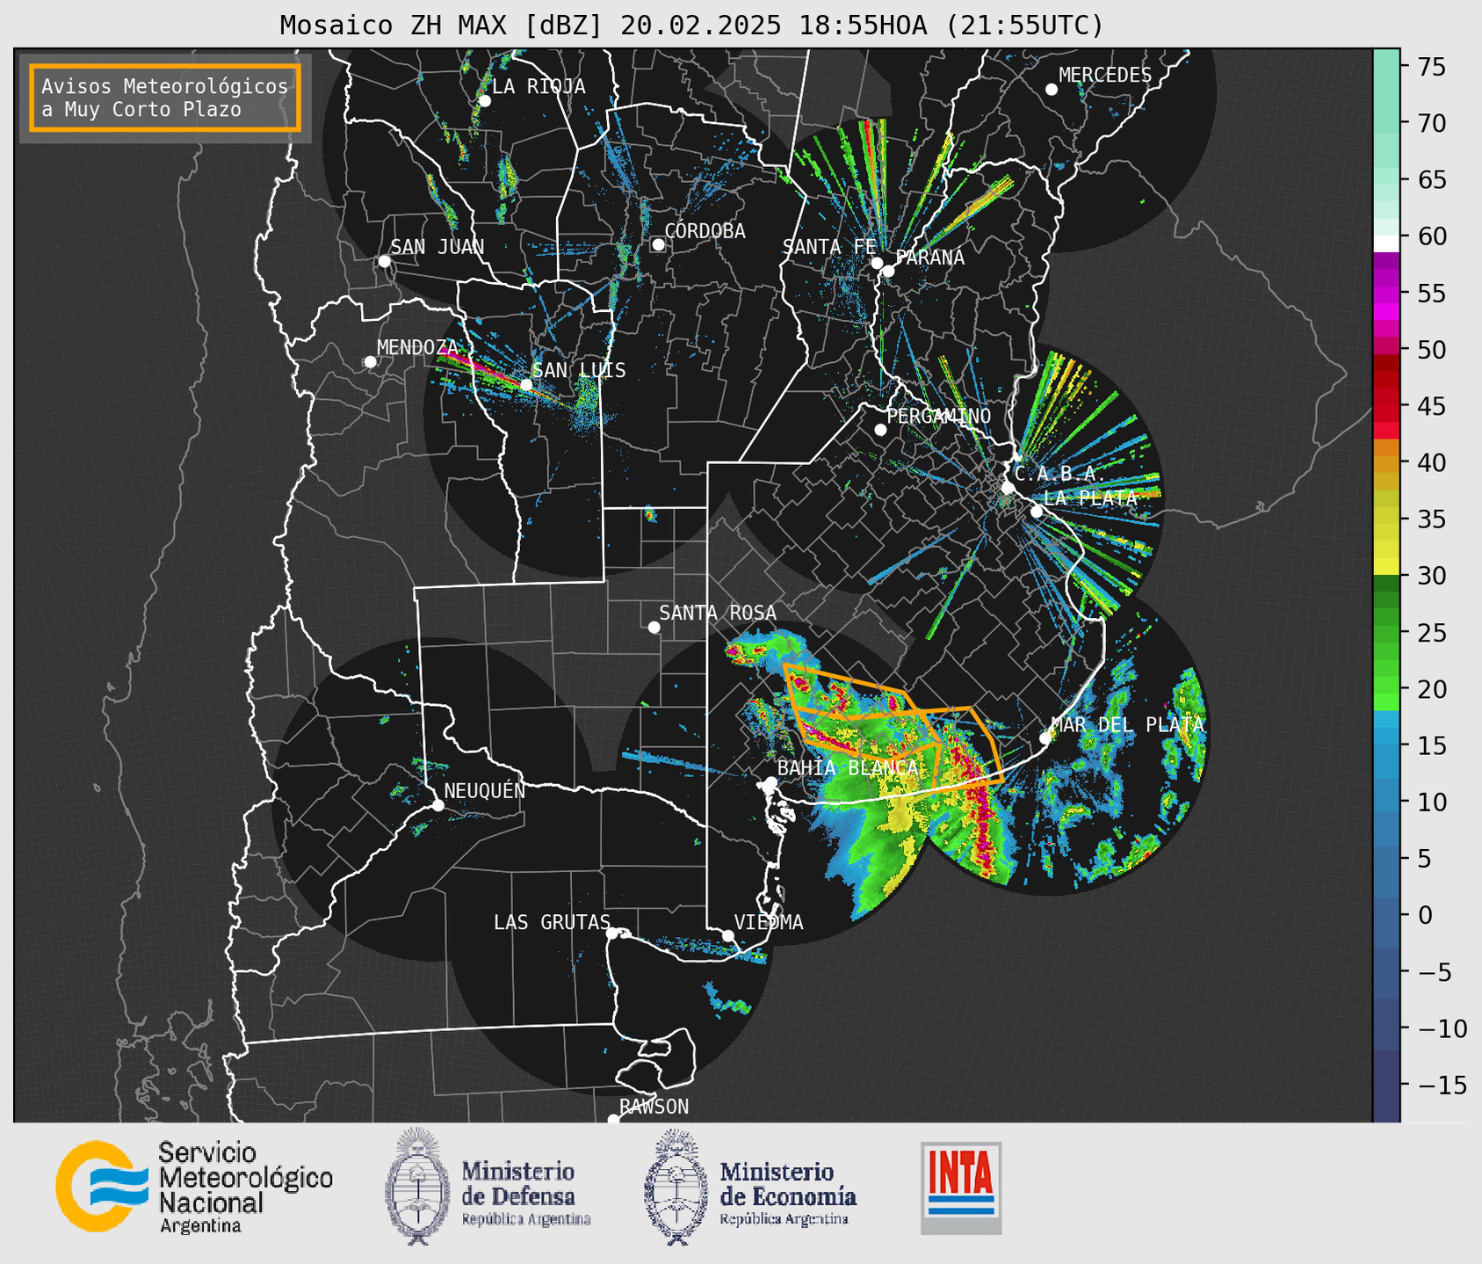Click the RAWSON city label
Image resolution: width=1482 pixels, height=1264 pixels.
(x=654, y=1107)
